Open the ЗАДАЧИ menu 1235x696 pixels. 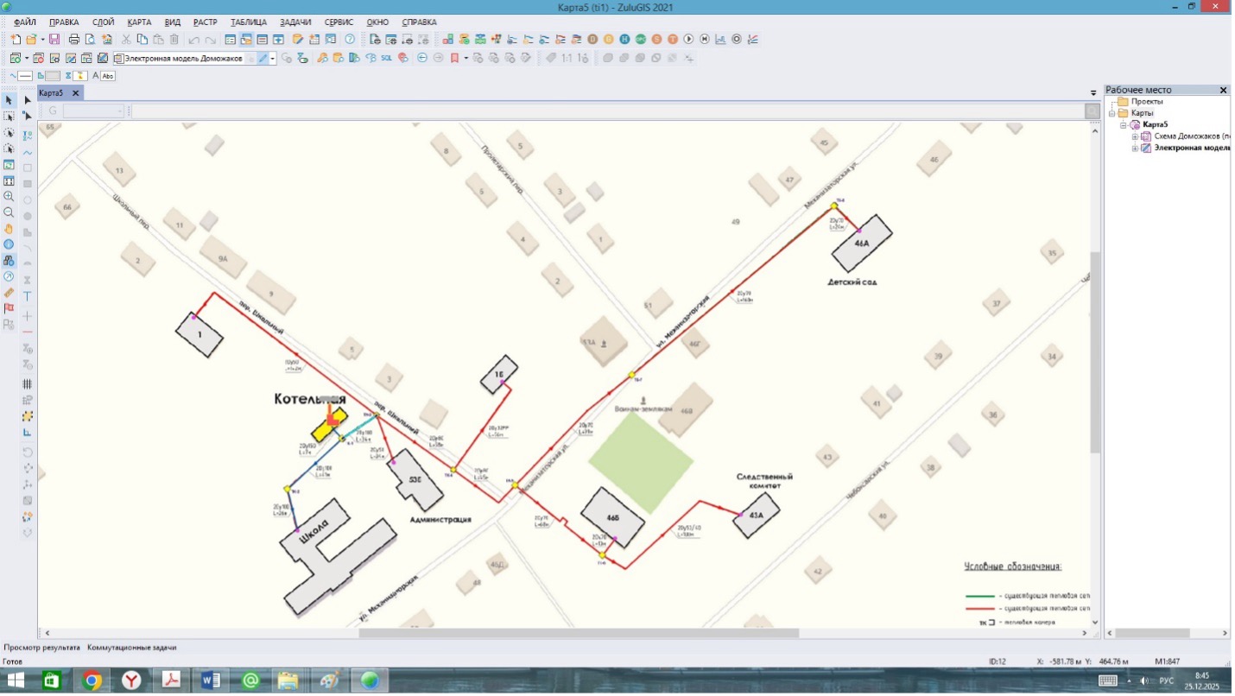pyautogui.click(x=295, y=22)
